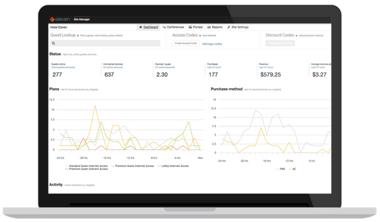Select the 2.30 devices per guest value

click(x=162, y=75)
